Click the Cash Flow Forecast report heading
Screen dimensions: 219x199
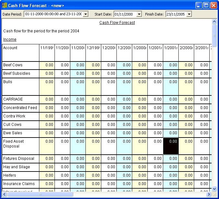click(117, 23)
